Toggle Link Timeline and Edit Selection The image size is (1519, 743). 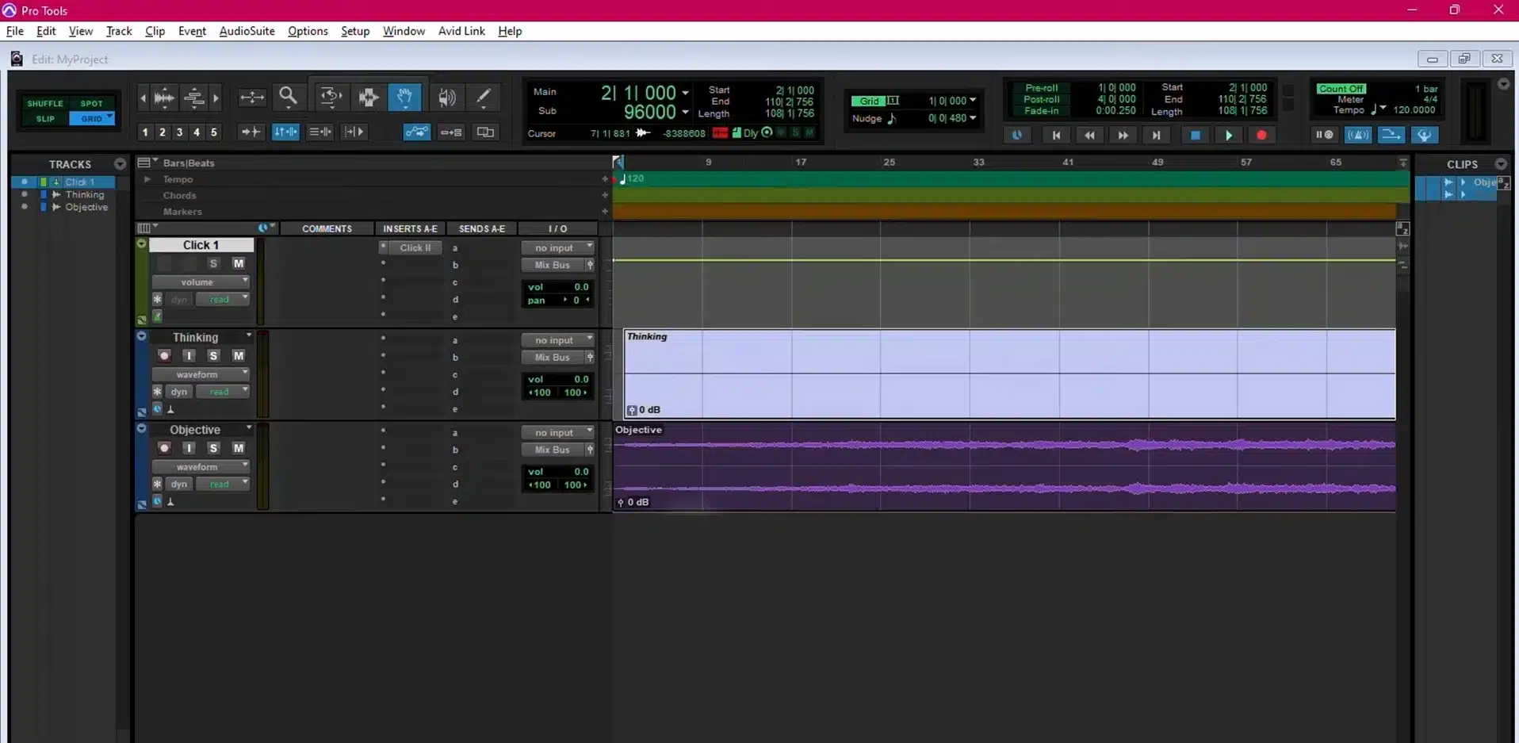coord(285,132)
